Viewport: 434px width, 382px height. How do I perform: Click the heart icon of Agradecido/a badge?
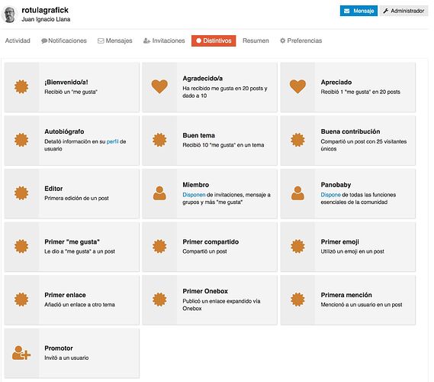click(159, 86)
